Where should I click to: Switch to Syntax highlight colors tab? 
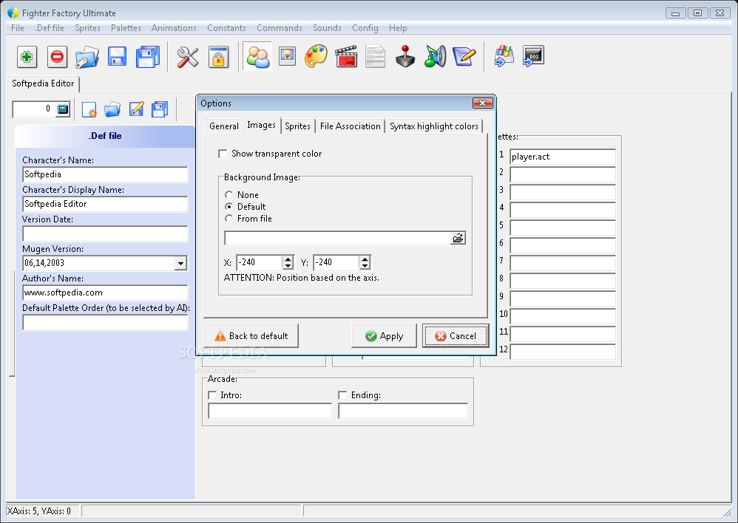coord(434,126)
